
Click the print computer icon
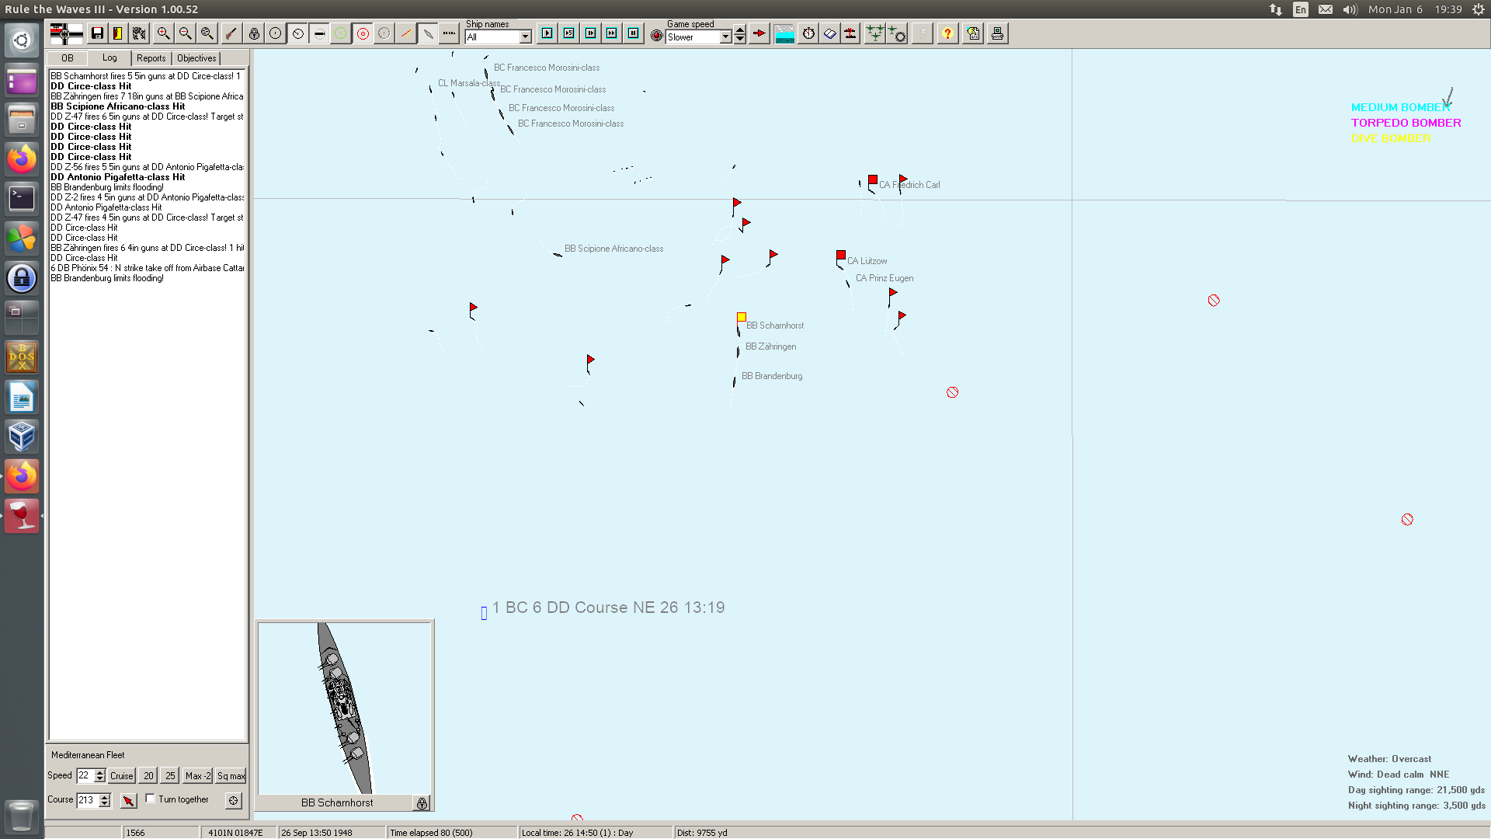(998, 33)
